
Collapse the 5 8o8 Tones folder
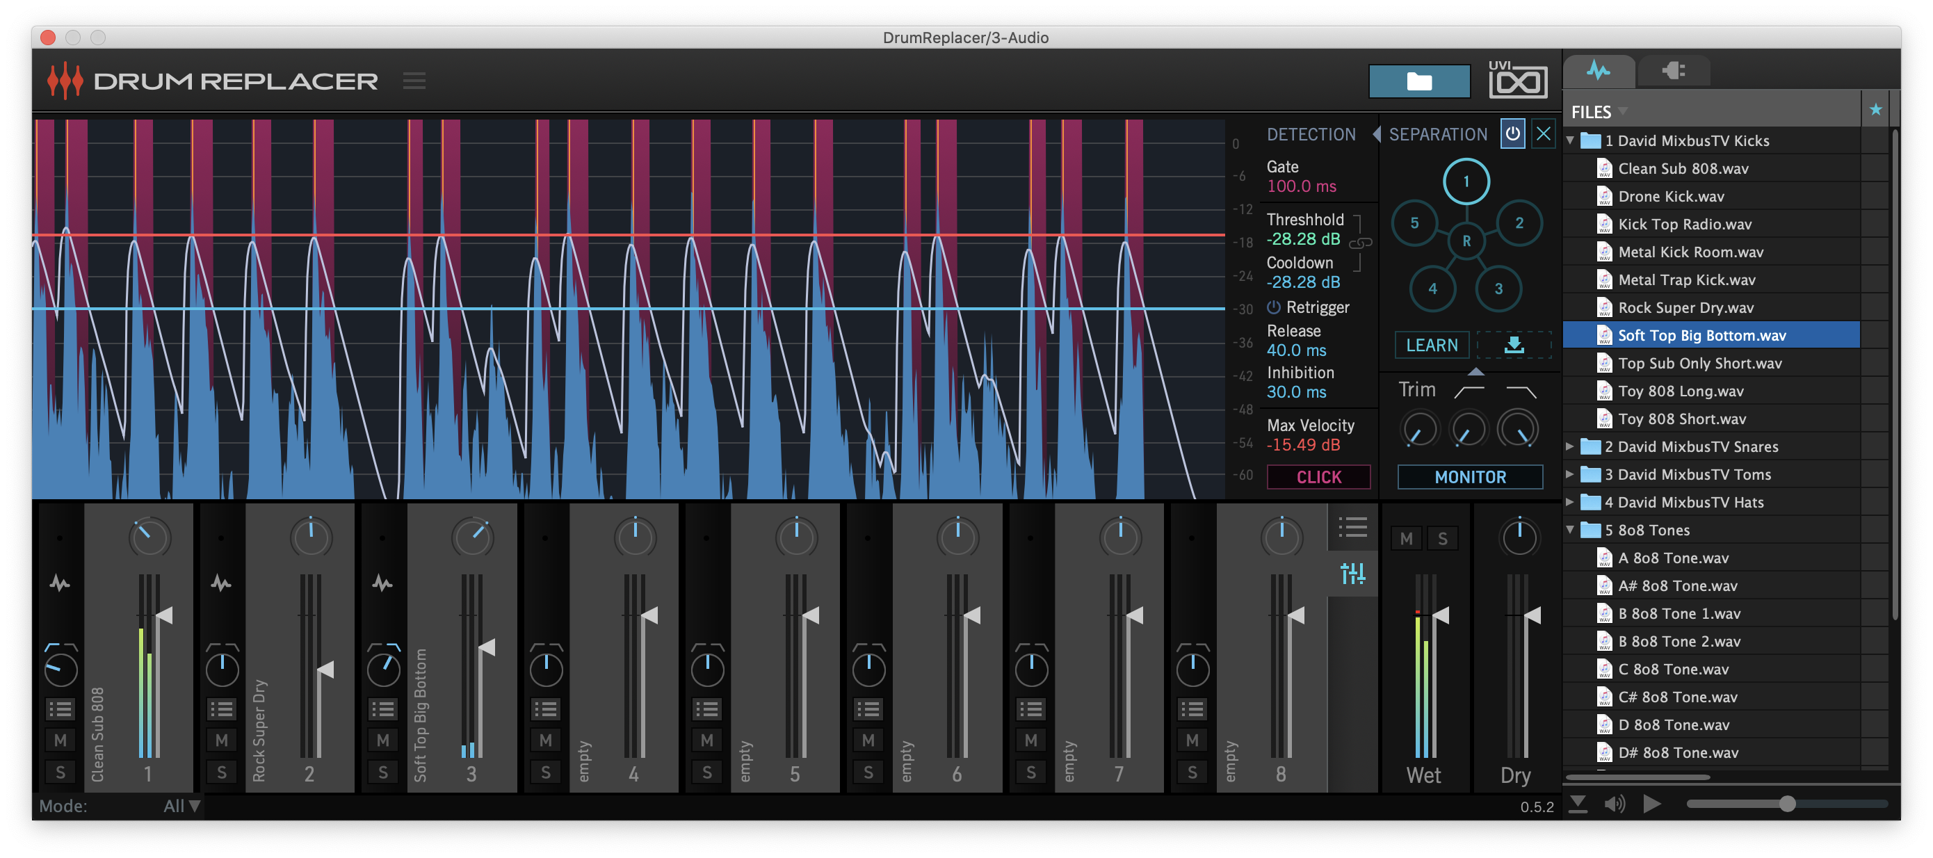1571,529
